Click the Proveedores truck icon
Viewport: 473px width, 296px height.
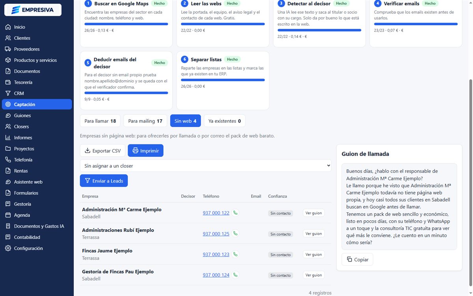[x=8, y=49]
